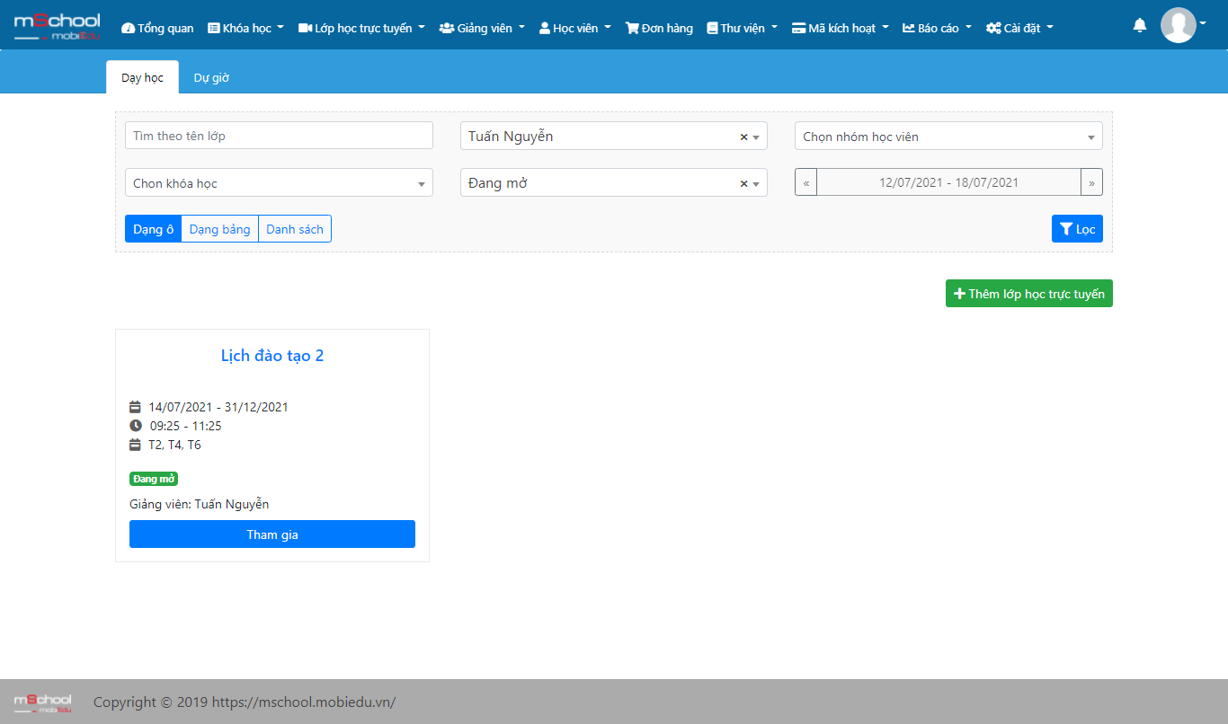
Task: Switch to the Dạy học tab
Action: tap(142, 77)
